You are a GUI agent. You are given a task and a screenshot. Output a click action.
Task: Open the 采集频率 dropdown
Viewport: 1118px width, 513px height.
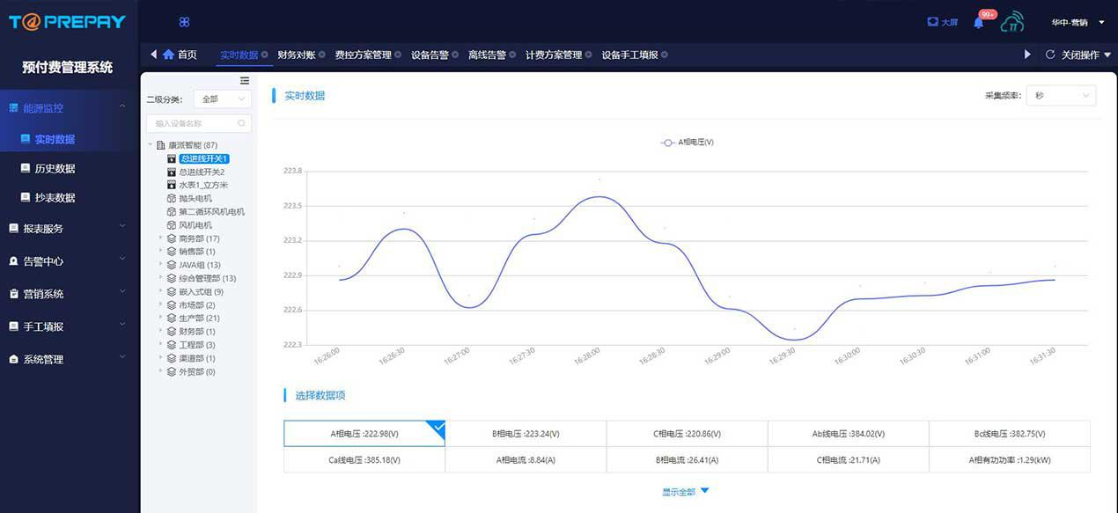(x=1061, y=95)
